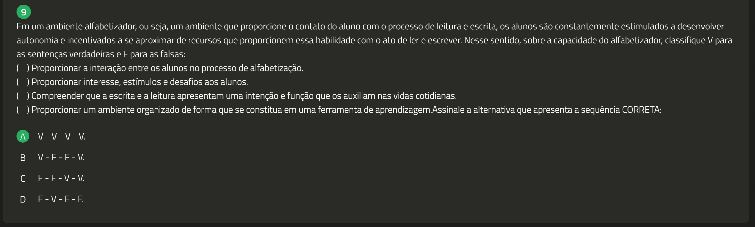Choose answer text "F - F - V - V."

[x=61, y=178]
